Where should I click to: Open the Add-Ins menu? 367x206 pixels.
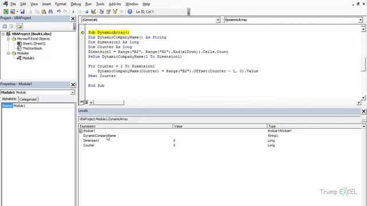point(115,4)
